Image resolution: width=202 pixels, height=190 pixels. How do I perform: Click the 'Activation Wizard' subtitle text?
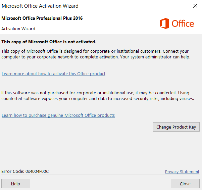[x=18, y=29]
